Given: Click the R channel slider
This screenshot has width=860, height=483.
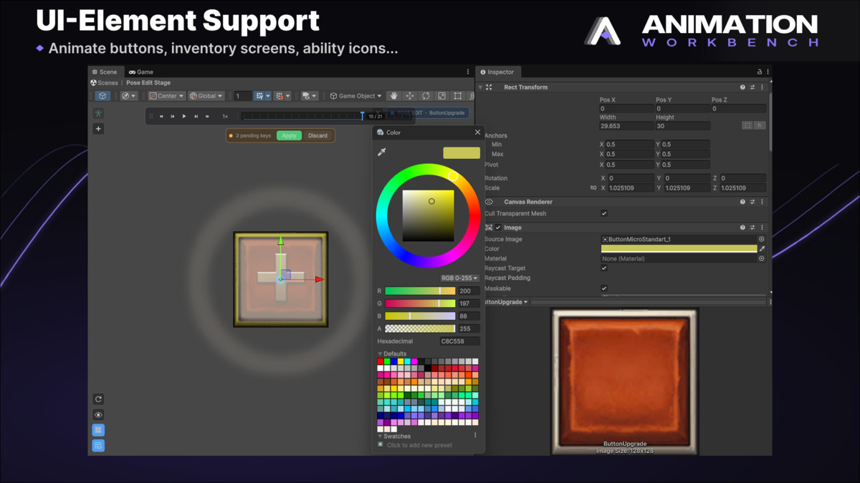Looking at the screenshot, I should (420, 291).
